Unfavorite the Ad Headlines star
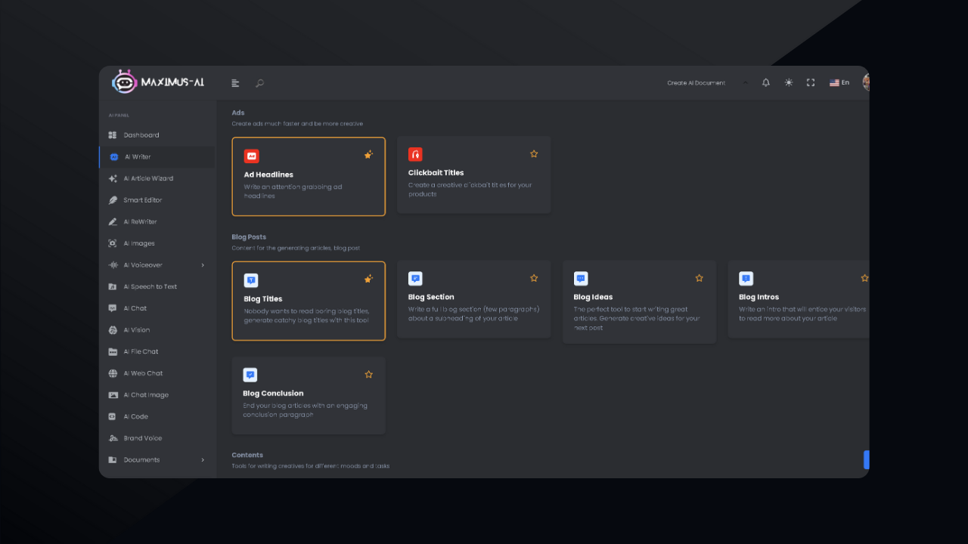 (368, 154)
